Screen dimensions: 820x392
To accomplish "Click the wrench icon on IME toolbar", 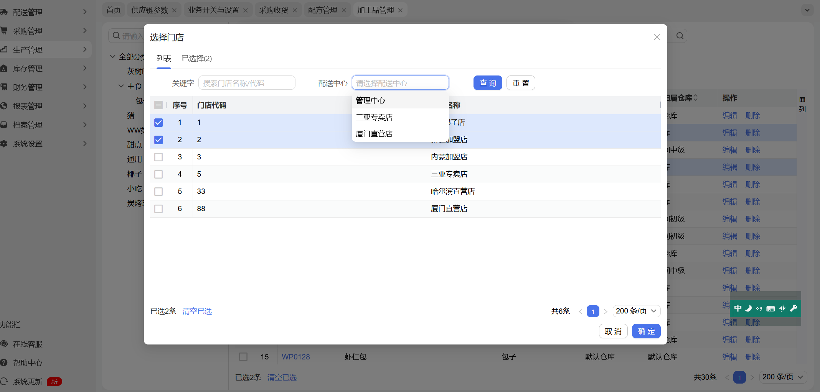I will click(794, 308).
